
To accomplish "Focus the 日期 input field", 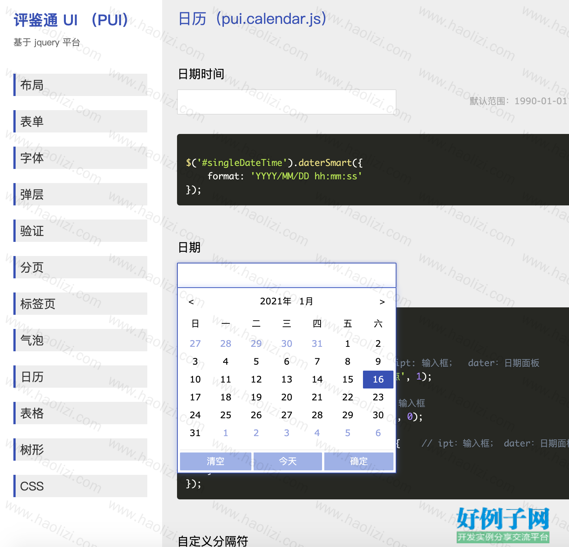I will coord(287,275).
